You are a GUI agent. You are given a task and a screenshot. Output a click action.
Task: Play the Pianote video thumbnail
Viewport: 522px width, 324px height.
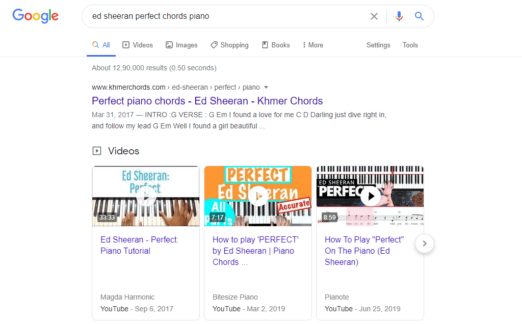pos(370,196)
